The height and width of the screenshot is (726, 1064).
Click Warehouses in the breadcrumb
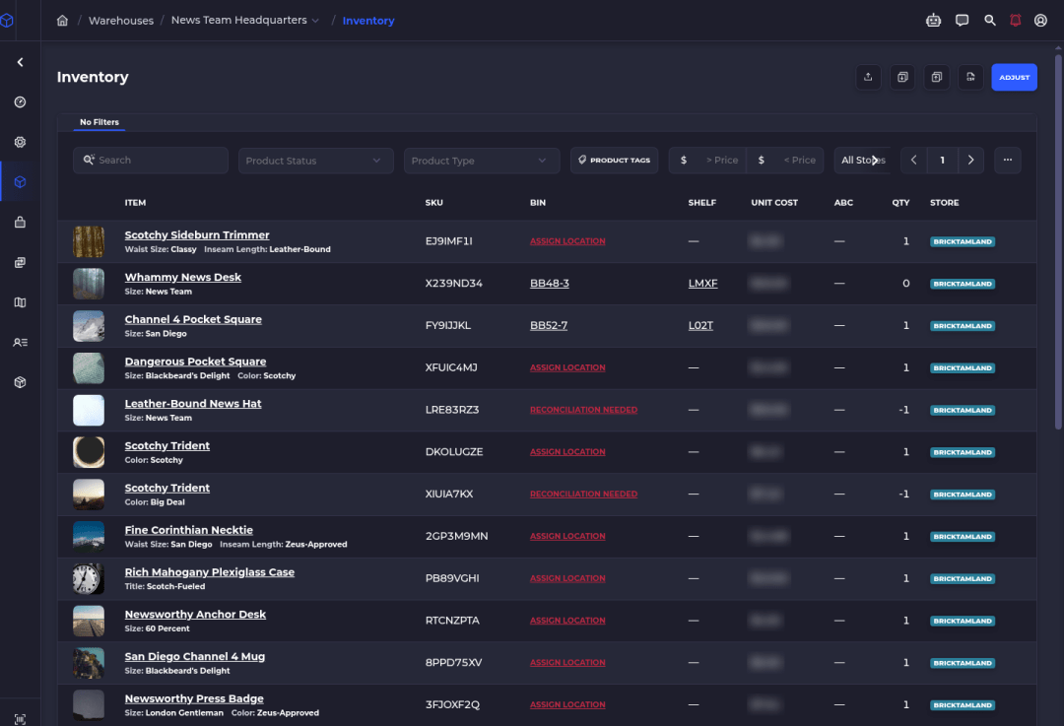pos(121,21)
